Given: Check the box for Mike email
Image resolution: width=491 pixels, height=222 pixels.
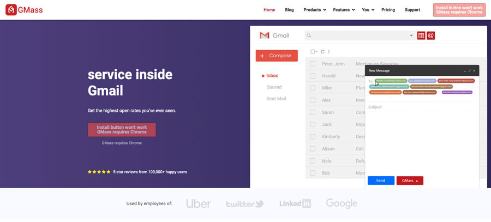Looking at the screenshot, I should click(x=313, y=88).
